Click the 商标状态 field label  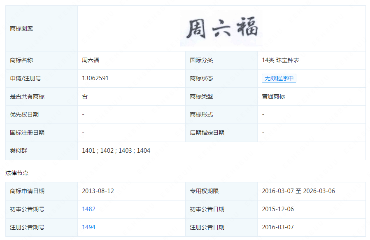point(201,78)
